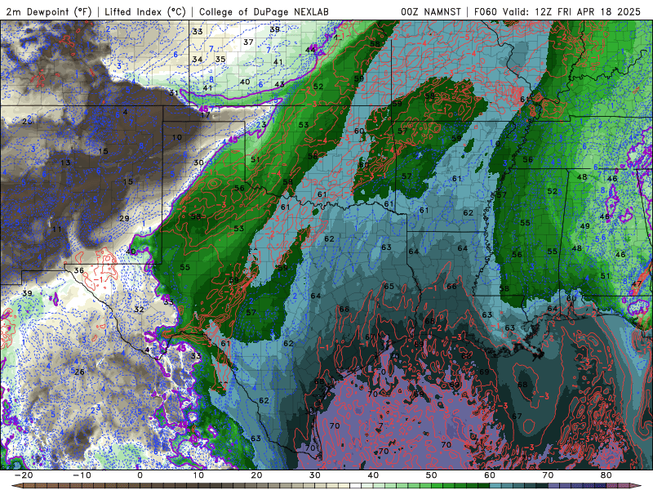
Task: Click the dewpoint value 36 on the map
Action: point(78,270)
